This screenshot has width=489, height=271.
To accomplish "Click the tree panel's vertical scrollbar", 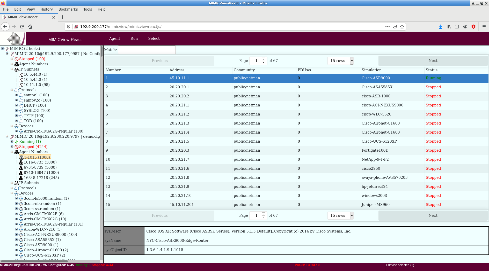I will [102, 51].
